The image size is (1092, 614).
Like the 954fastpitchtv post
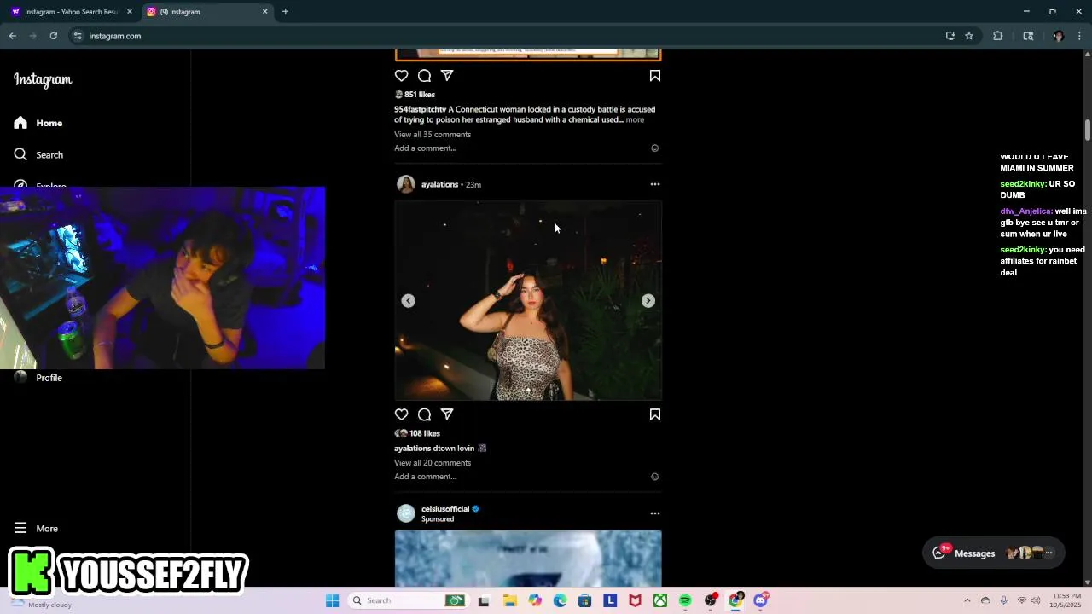point(401,76)
